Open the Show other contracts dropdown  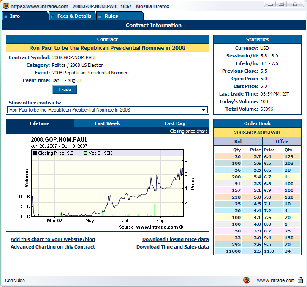pyautogui.click(x=107, y=110)
